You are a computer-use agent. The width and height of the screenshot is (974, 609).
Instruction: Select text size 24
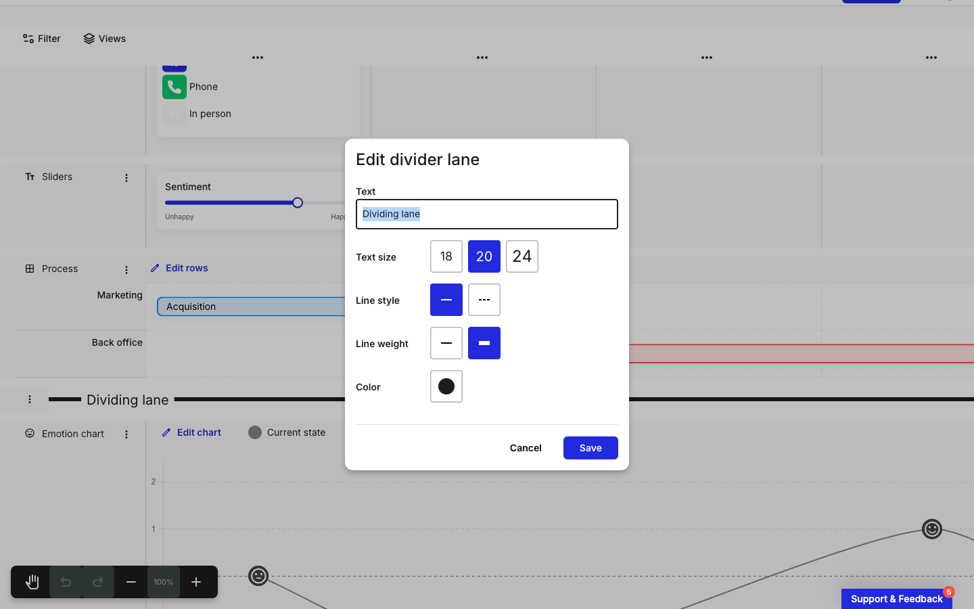522,256
